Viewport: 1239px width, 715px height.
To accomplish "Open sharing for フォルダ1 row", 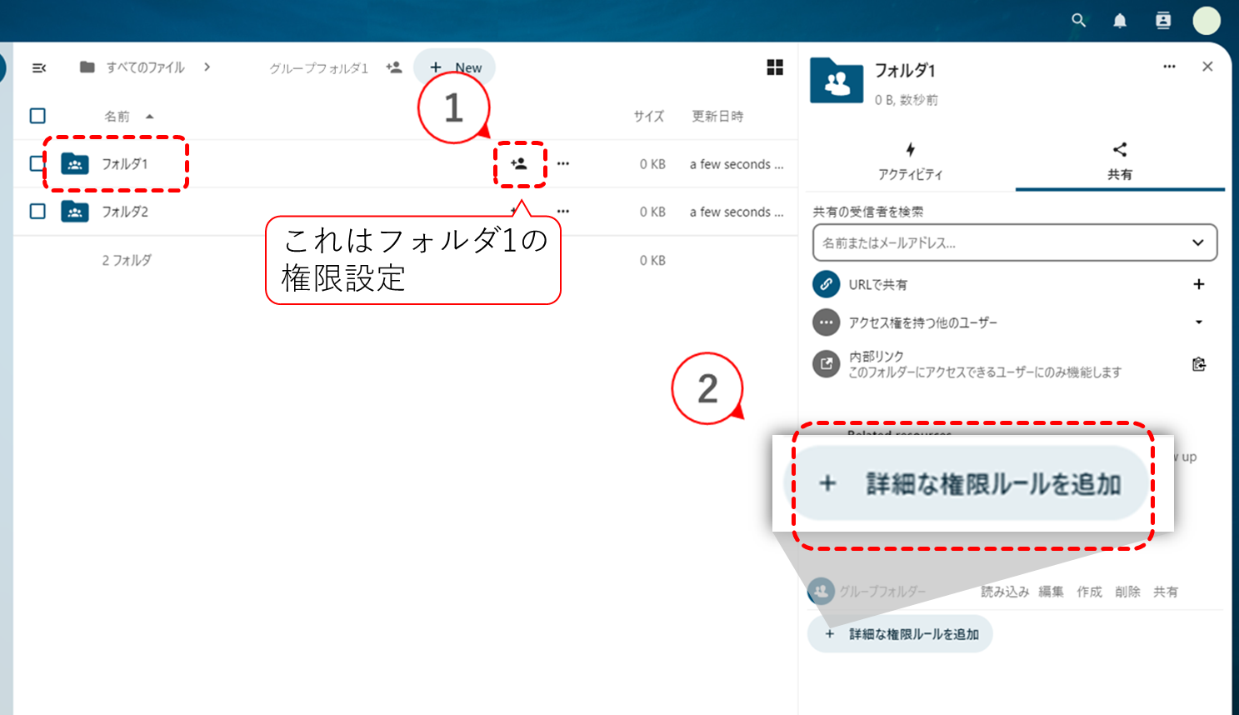I will (x=519, y=163).
